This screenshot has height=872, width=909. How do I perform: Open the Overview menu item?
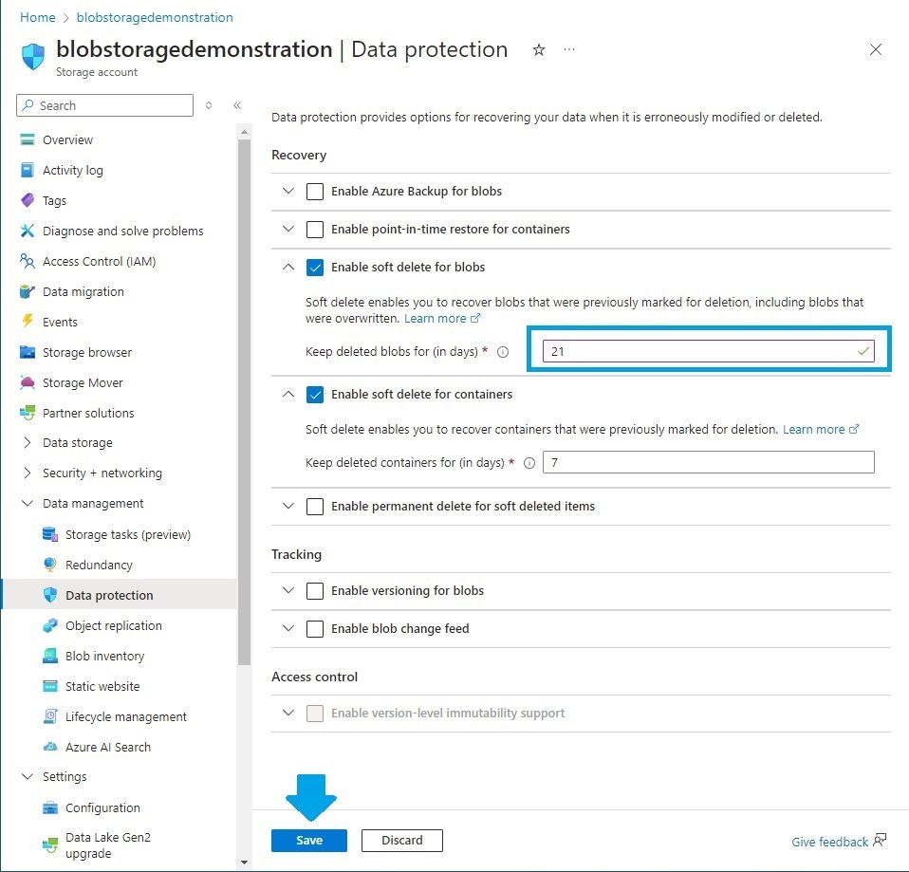click(x=67, y=139)
